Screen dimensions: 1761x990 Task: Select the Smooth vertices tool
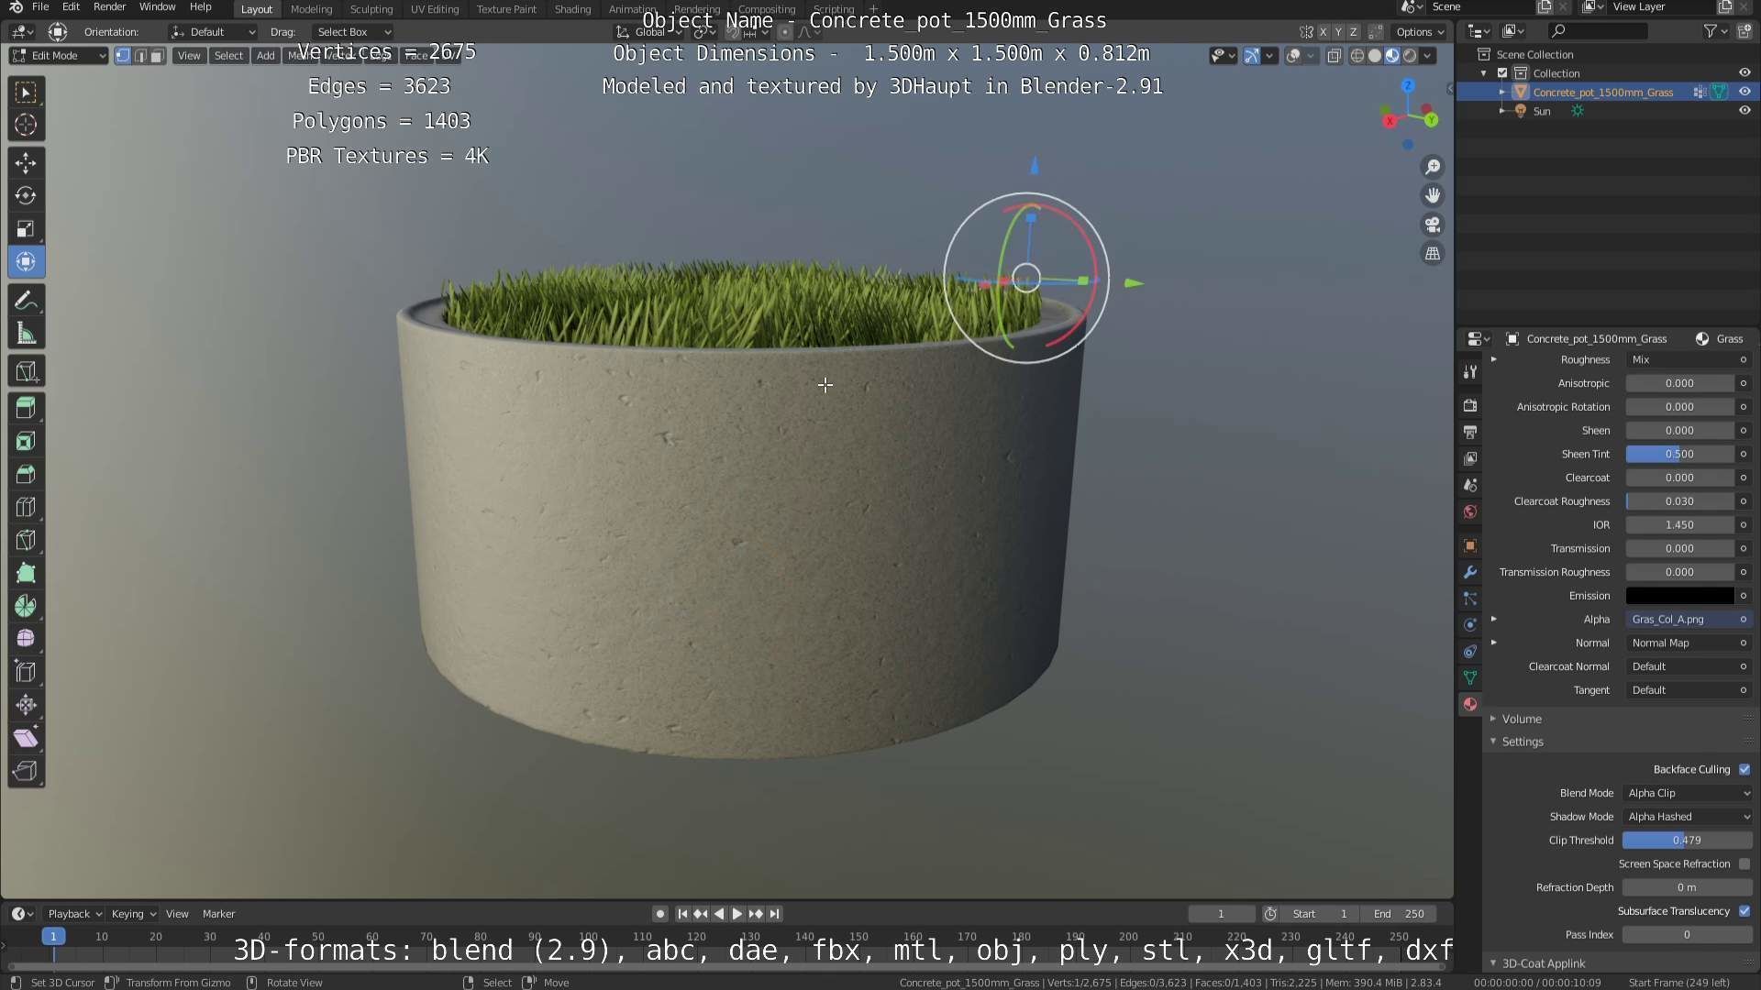(x=26, y=639)
